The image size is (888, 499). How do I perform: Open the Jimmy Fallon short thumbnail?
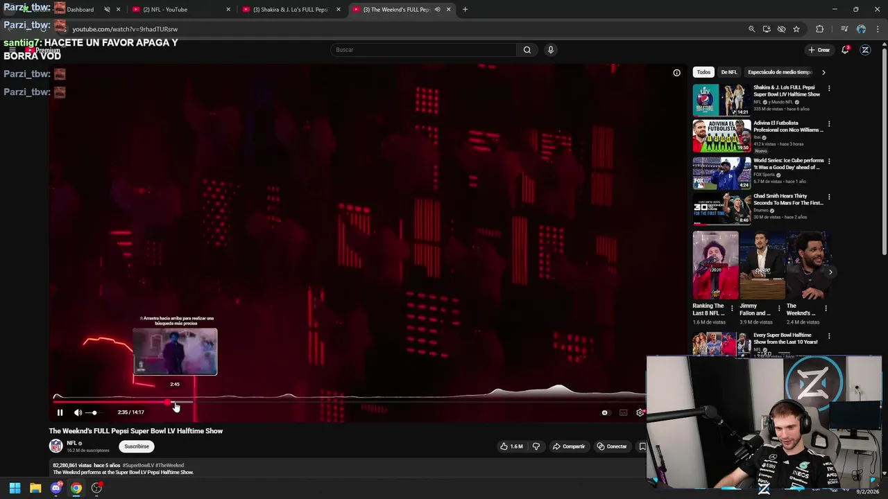pyautogui.click(x=762, y=265)
